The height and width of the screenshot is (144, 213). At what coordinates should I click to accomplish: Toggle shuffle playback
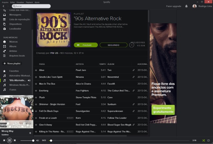(203, 140)
